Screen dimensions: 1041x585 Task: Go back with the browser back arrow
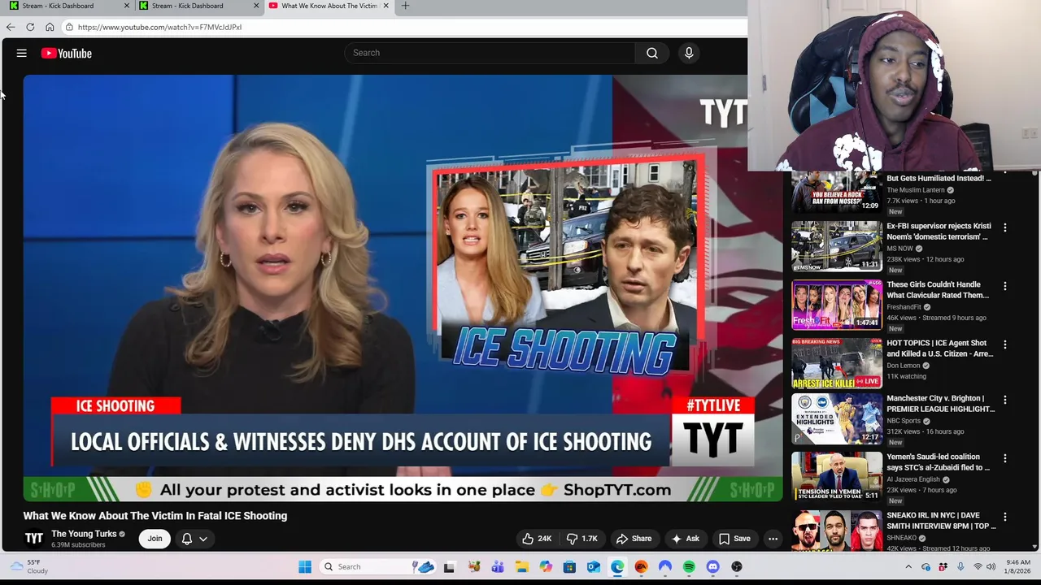coord(11,27)
